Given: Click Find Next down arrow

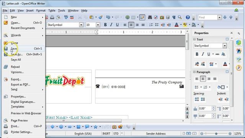Looking at the screenshot, I should [225, 17].
